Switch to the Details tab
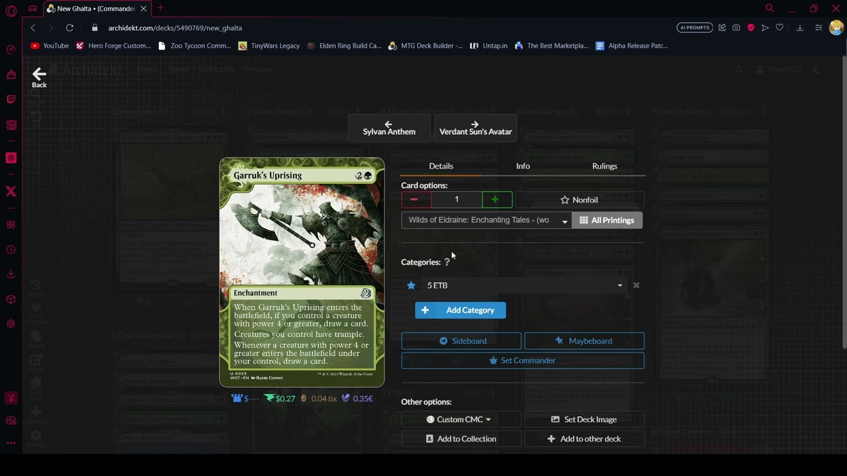This screenshot has width=847, height=476. (441, 166)
